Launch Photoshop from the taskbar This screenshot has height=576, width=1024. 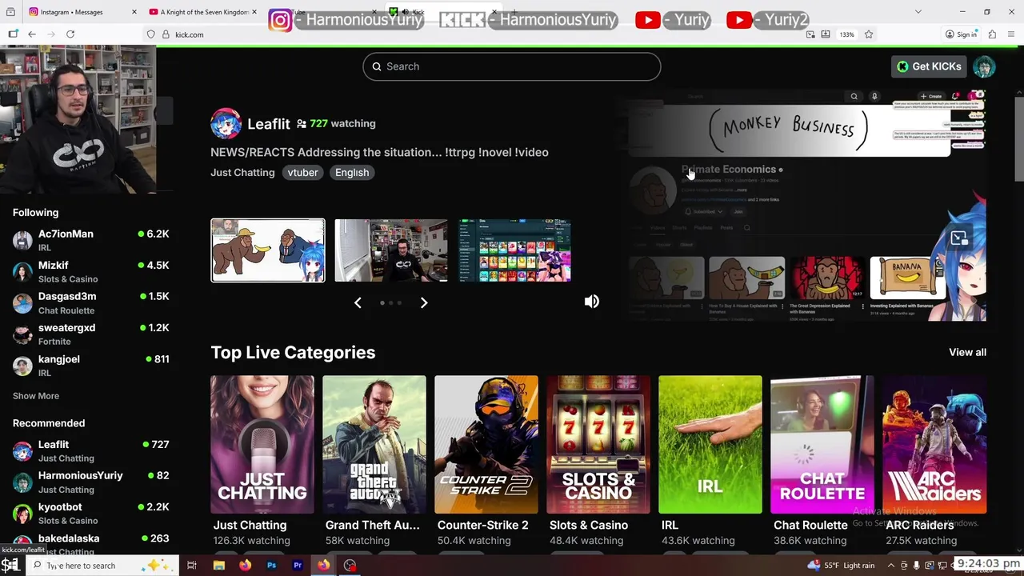point(271,566)
